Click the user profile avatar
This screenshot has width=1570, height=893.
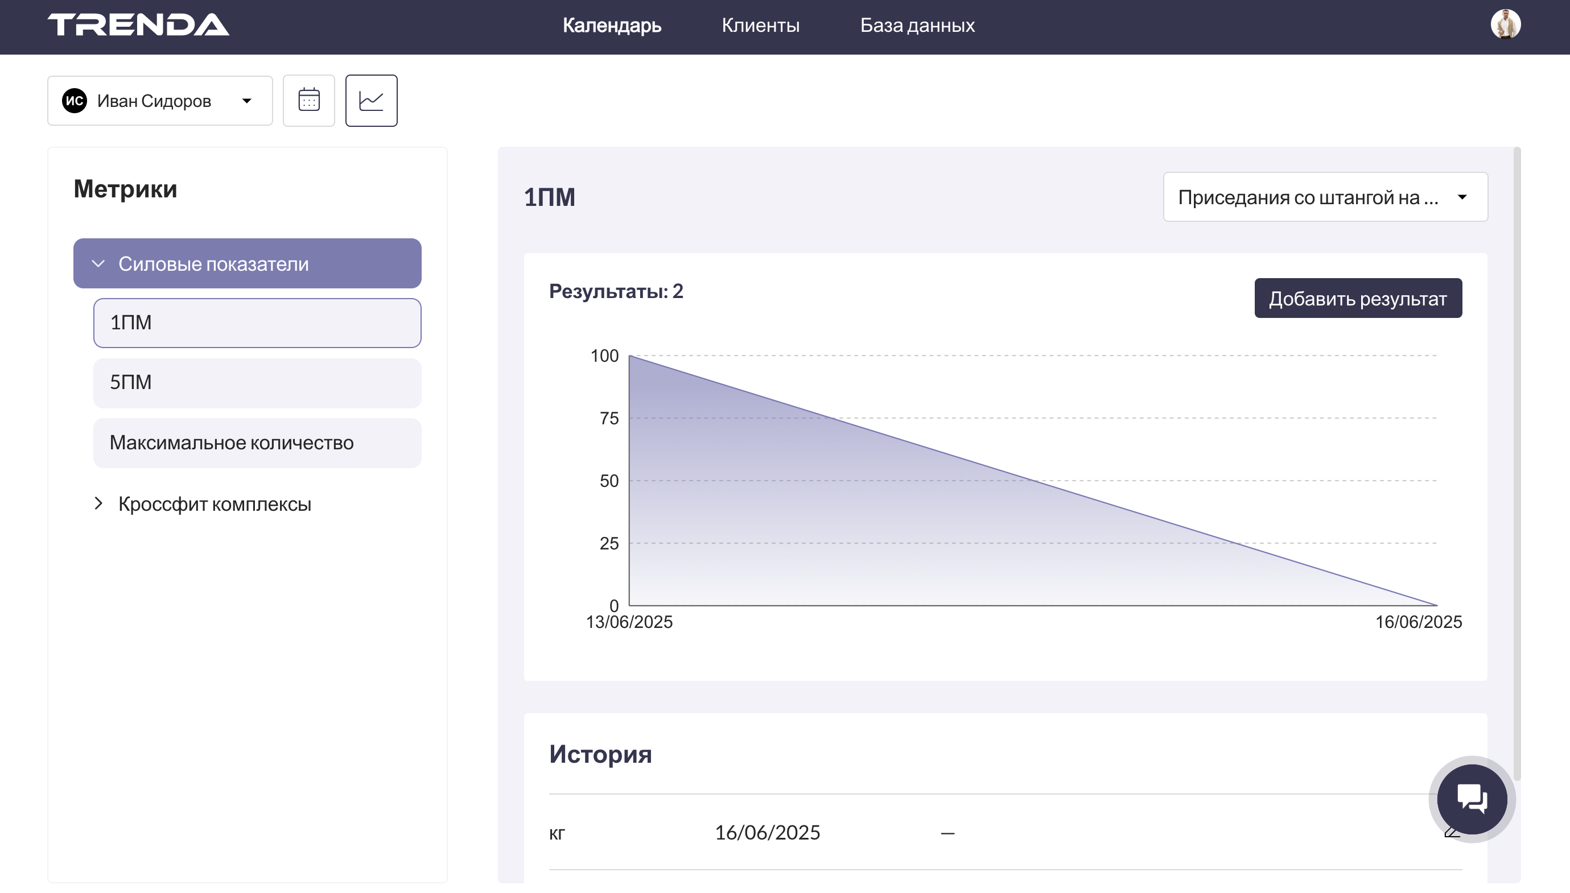tap(1505, 24)
